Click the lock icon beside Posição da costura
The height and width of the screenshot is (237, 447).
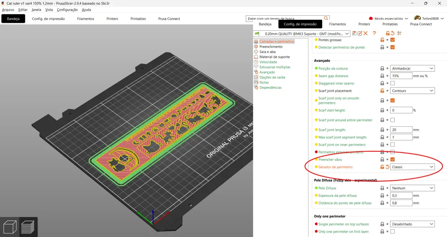pyautogui.click(x=382, y=68)
